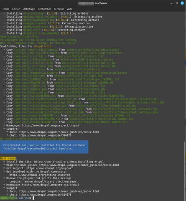Click the node/314178 chat URL at bottom
This screenshot has width=186, height=201.
click(45, 195)
